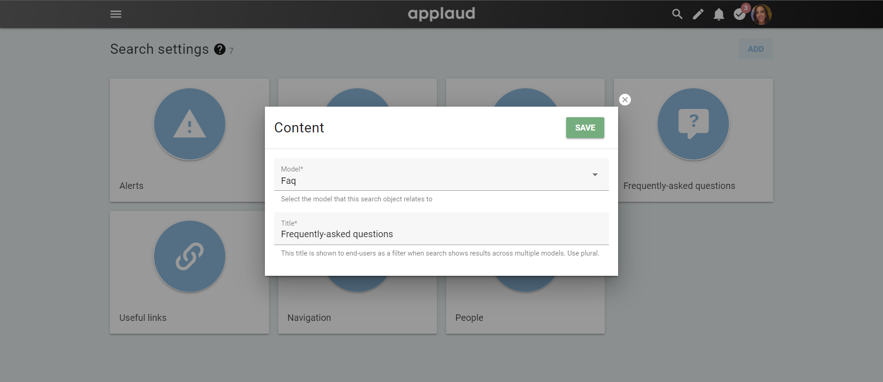This screenshot has height=382, width=883.
Task: Expand the Model dropdown arrow
Action: pyautogui.click(x=595, y=175)
